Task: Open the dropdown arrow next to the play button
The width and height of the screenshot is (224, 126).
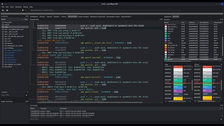Action: point(26,10)
